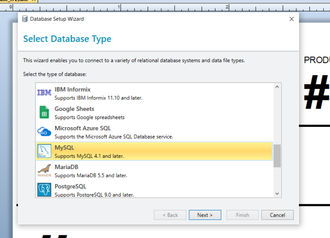Image resolution: width=330 pixels, height=238 pixels.
Task: Pick the Microsoft Azure SQL cloud icon
Action: (44, 132)
